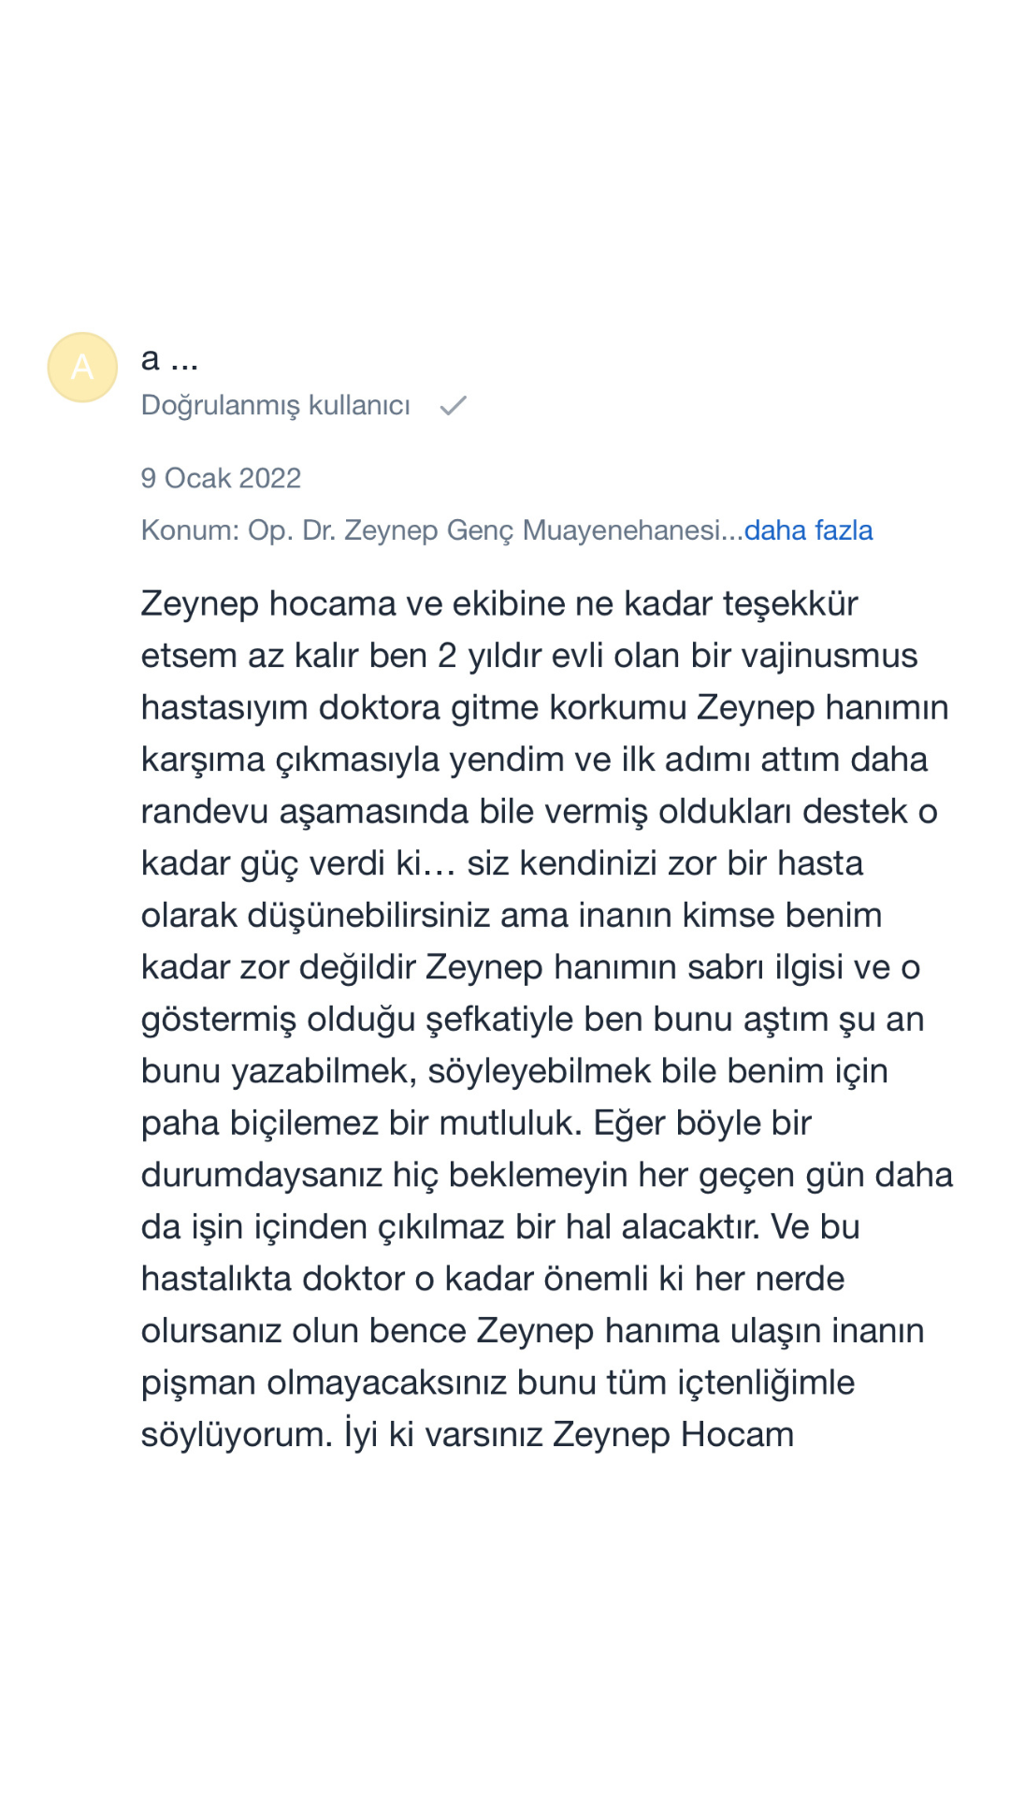The height and width of the screenshot is (1796, 1010).
Task: Click the line starting "hastasıyım doktora gitme"
Action: pos(544,707)
